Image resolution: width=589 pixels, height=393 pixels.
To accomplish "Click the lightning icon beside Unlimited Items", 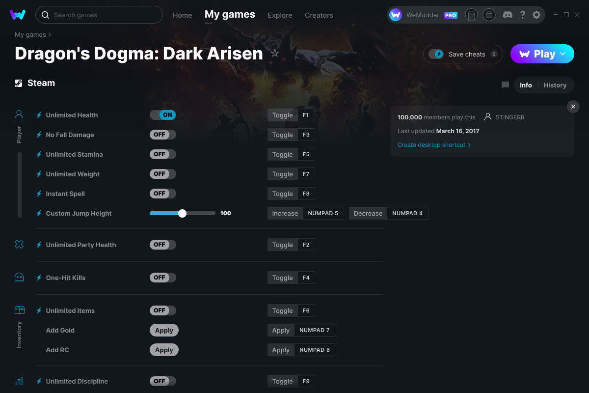I will pyautogui.click(x=39, y=310).
